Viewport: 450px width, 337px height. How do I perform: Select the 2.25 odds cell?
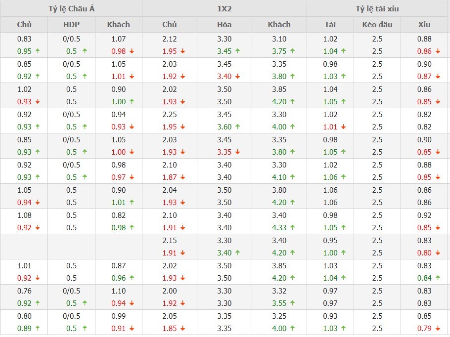[169, 115]
